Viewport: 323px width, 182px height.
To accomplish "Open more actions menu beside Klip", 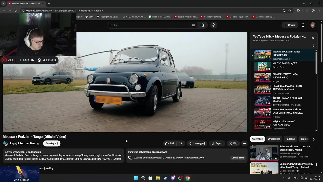I will [244, 143].
